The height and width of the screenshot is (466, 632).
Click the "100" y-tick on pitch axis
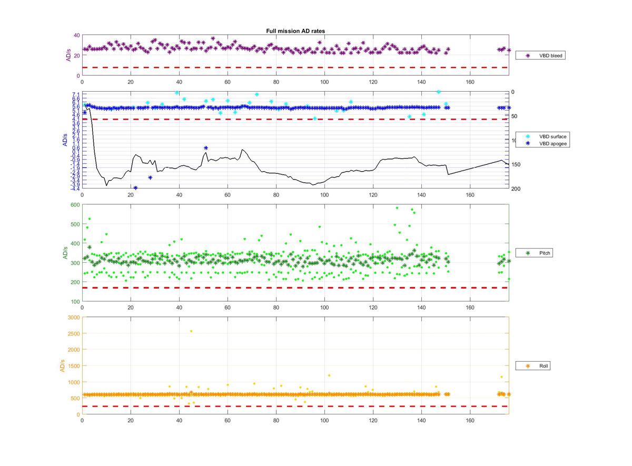click(75, 302)
